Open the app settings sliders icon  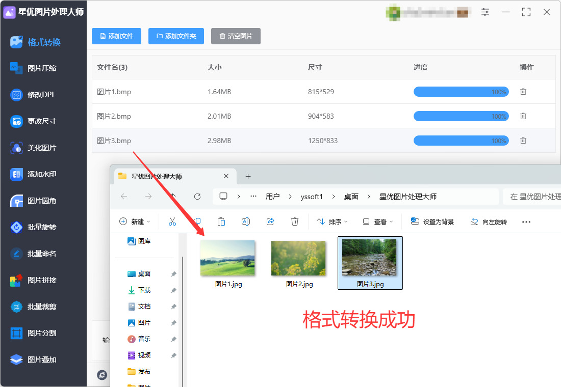(485, 12)
